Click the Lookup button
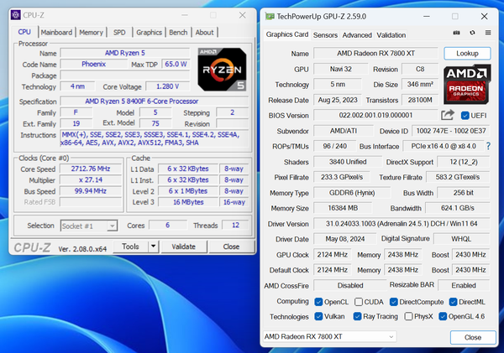This screenshot has height=353, width=504. tap(467, 54)
